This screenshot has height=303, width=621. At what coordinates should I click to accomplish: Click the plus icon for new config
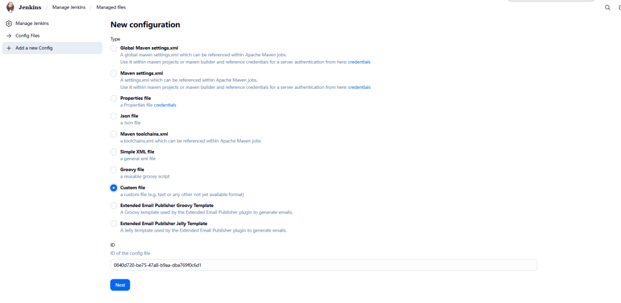click(8, 48)
